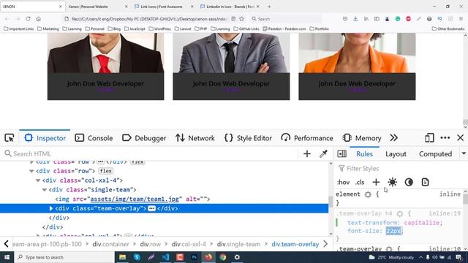468x263 pixels.
Task: Toggle Responsive Design Mode icon
Action: [x=429, y=138]
